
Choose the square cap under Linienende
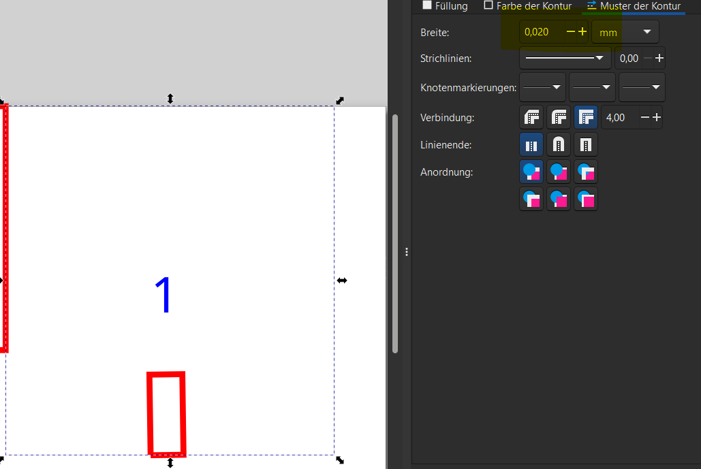coord(586,145)
